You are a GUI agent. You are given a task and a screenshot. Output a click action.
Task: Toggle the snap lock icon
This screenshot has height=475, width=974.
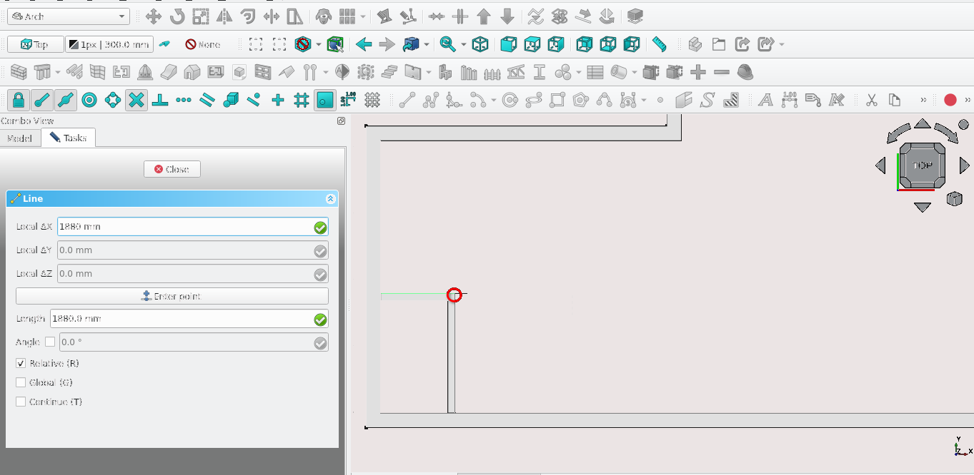(18, 101)
